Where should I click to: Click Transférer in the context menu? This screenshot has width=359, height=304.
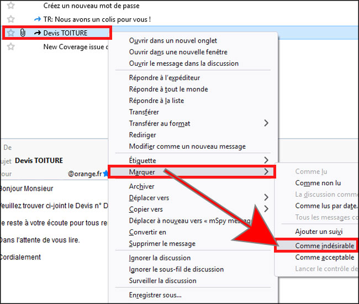pos(144,112)
